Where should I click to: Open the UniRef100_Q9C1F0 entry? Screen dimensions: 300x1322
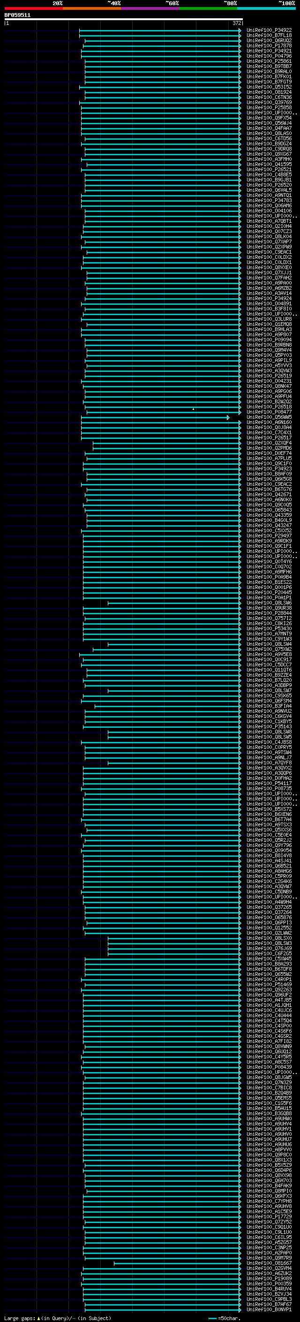pos(269,463)
